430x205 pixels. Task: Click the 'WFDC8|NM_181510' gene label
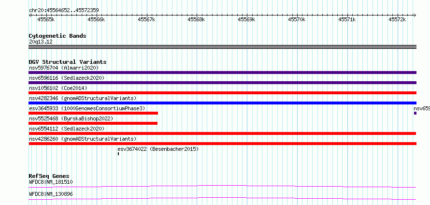51,182
